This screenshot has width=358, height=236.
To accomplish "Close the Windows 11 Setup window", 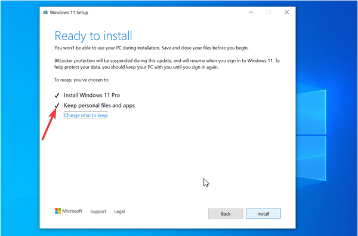I will point(287,12).
